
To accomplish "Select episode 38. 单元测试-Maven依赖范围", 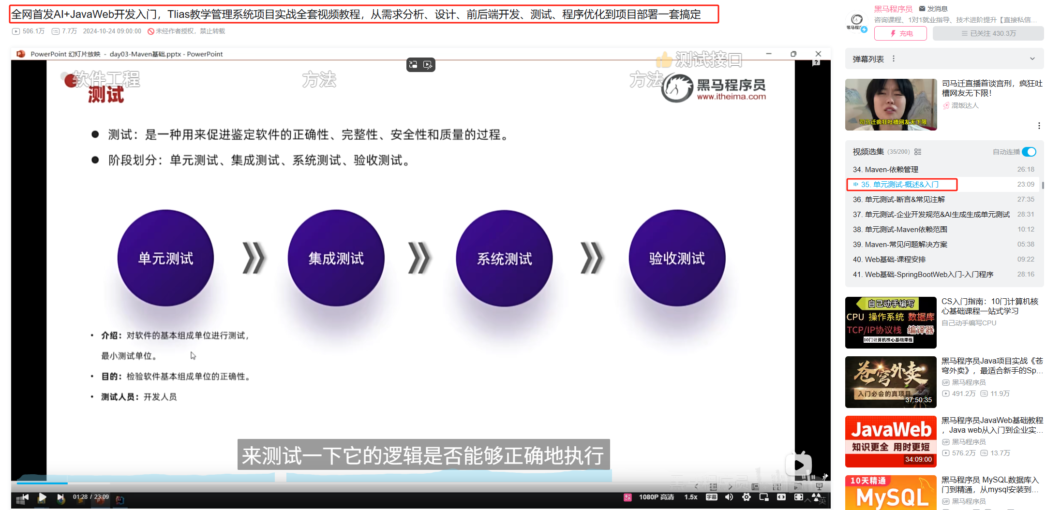I will point(943,230).
